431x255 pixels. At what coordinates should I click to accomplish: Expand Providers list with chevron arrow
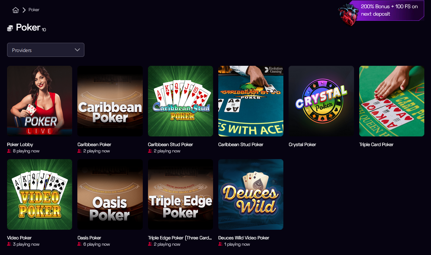pyautogui.click(x=77, y=50)
